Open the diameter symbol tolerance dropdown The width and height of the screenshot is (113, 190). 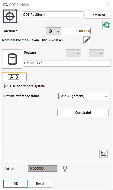53,31
